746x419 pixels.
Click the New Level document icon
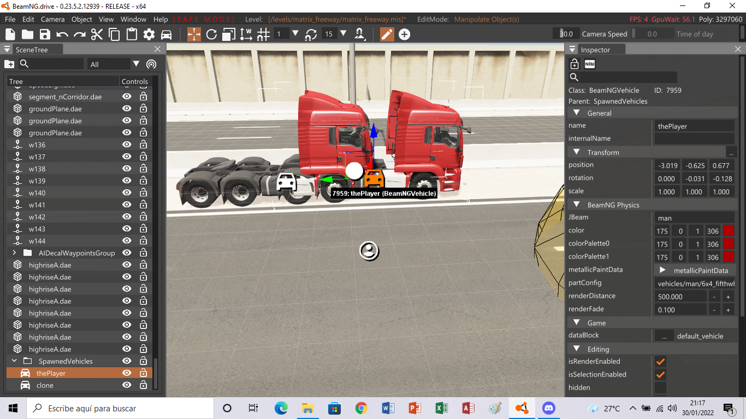(x=10, y=34)
